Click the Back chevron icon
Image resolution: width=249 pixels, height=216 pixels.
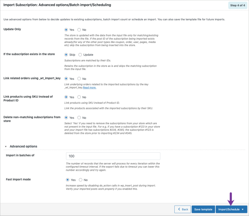pos(179,209)
